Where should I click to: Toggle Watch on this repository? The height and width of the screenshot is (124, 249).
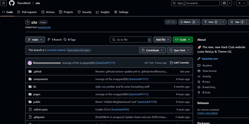pos(187,22)
